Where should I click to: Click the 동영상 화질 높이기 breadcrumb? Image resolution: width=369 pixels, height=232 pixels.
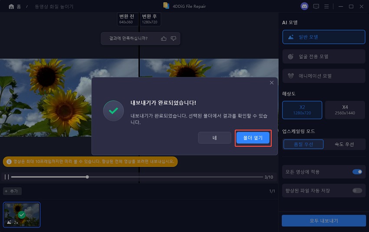54,7
